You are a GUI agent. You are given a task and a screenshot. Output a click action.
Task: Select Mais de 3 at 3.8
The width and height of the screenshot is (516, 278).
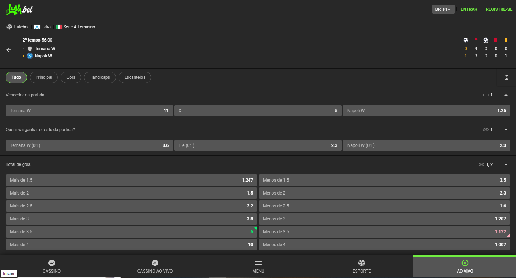[131, 219]
